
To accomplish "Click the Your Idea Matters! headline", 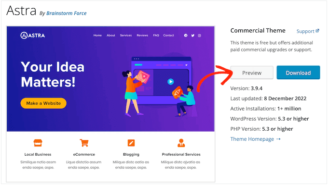I will coord(53,74).
